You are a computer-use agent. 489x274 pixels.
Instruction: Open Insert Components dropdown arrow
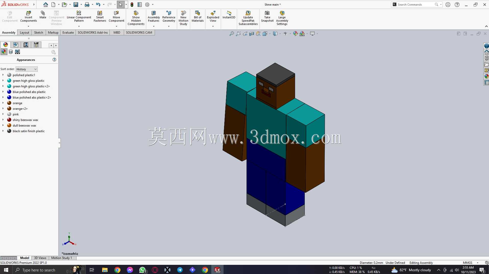click(x=28, y=26)
